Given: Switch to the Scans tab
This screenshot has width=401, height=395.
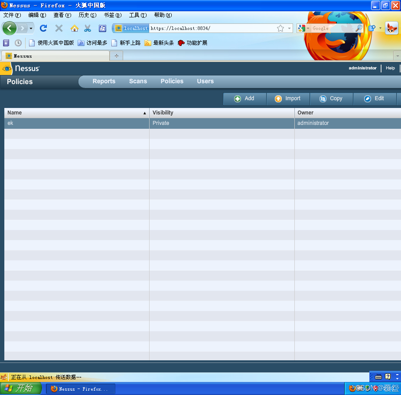Looking at the screenshot, I should pos(138,81).
